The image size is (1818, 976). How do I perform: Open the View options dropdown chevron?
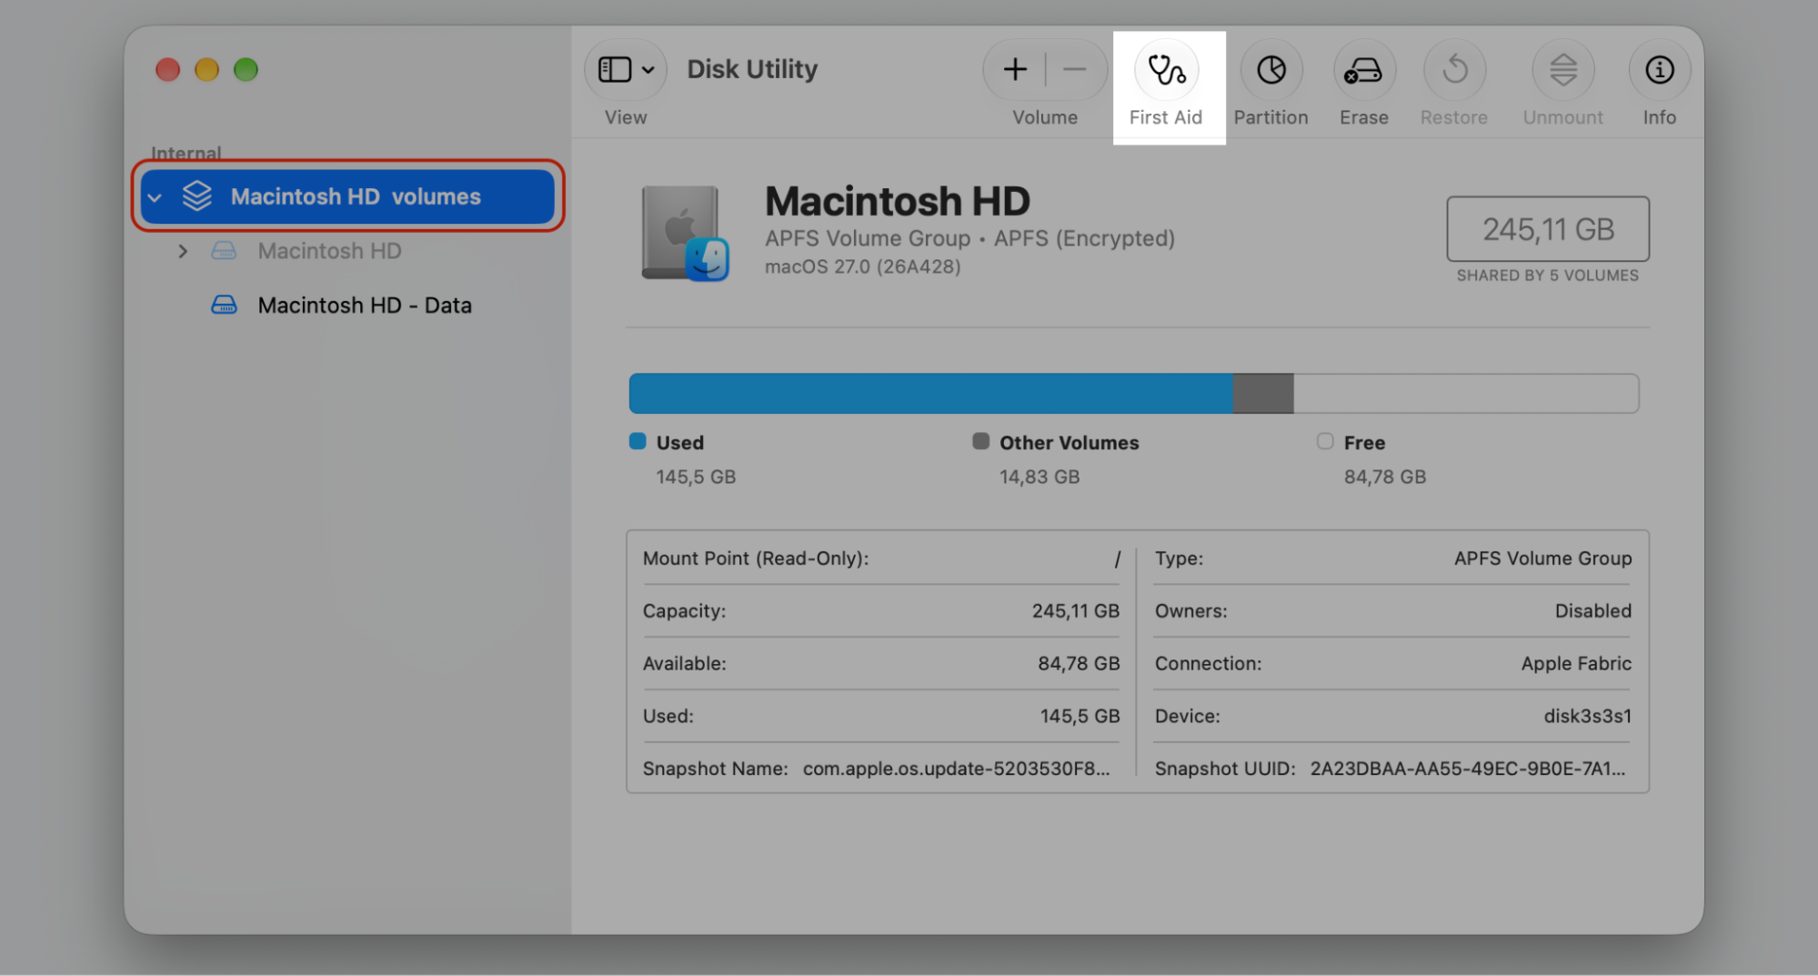648,70
